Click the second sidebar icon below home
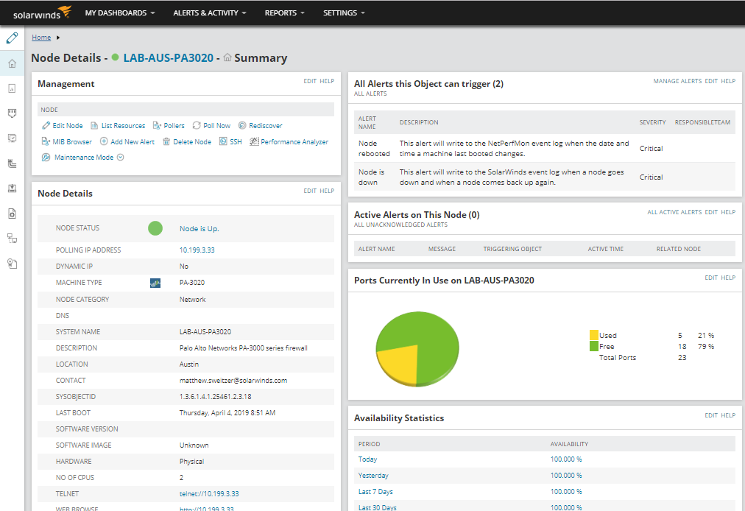The width and height of the screenshot is (745, 511). pyautogui.click(x=13, y=88)
